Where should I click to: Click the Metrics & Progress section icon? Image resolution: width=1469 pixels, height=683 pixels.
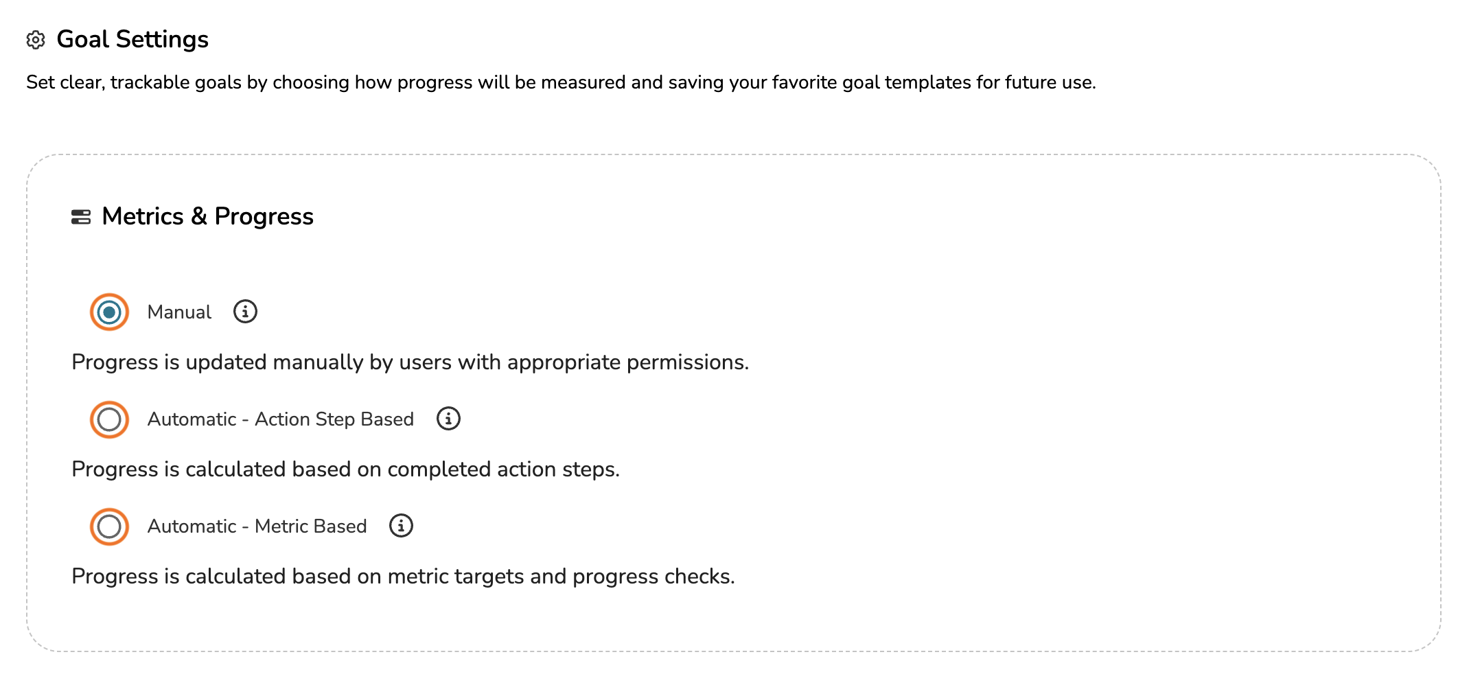tap(81, 217)
